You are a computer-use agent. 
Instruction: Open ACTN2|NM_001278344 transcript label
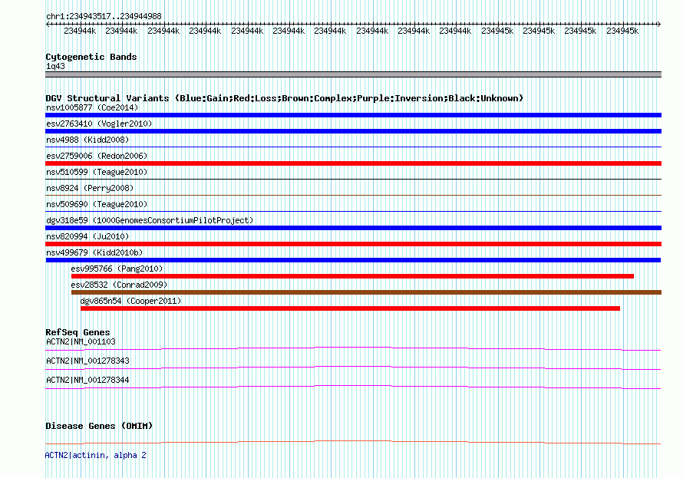[87, 380]
